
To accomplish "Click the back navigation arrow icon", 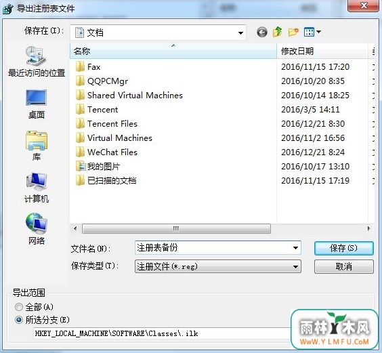I will (262, 32).
